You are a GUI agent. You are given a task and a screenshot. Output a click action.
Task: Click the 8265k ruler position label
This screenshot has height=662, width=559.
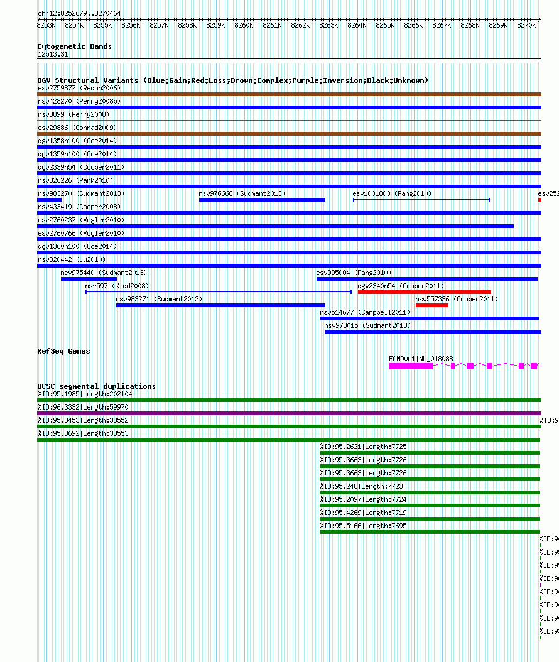[x=385, y=25]
